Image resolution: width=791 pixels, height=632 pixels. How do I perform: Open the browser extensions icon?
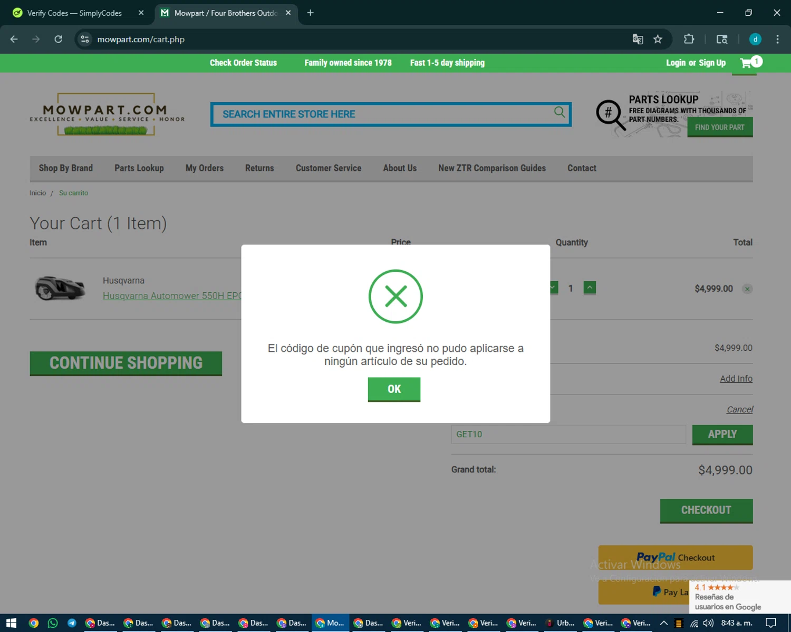pyautogui.click(x=689, y=39)
